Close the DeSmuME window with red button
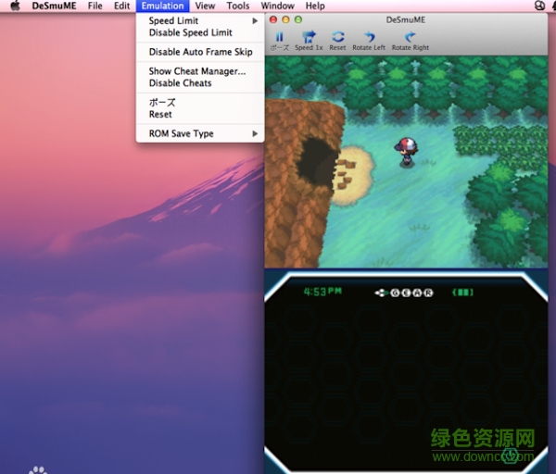556x474 pixels. (x=273, y=19)
